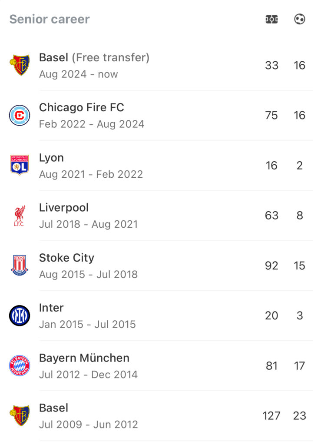
Task: Click the goals football icon
Action: 299,19
